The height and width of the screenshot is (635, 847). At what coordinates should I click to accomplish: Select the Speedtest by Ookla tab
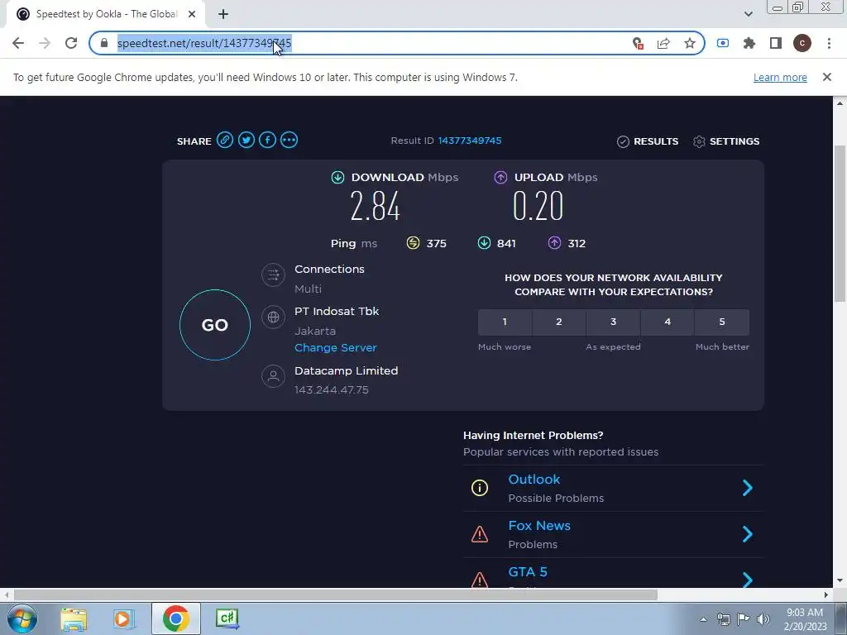point(105,15)
